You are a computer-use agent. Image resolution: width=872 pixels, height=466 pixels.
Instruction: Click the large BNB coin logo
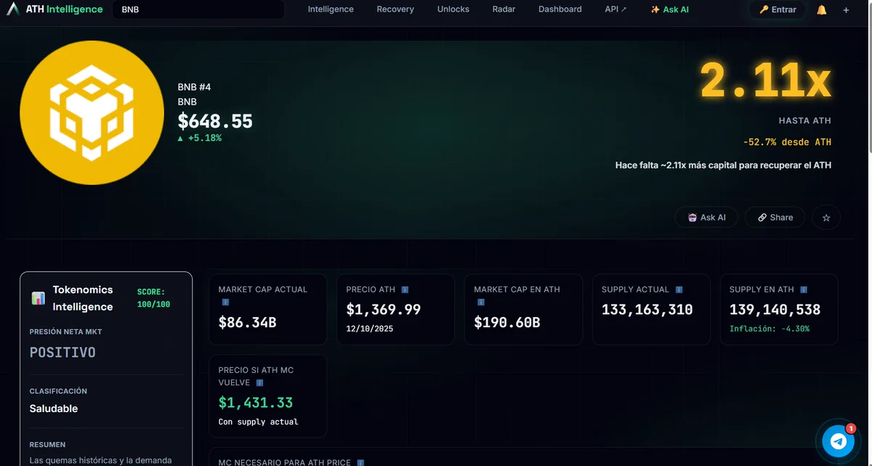[92, 112]
